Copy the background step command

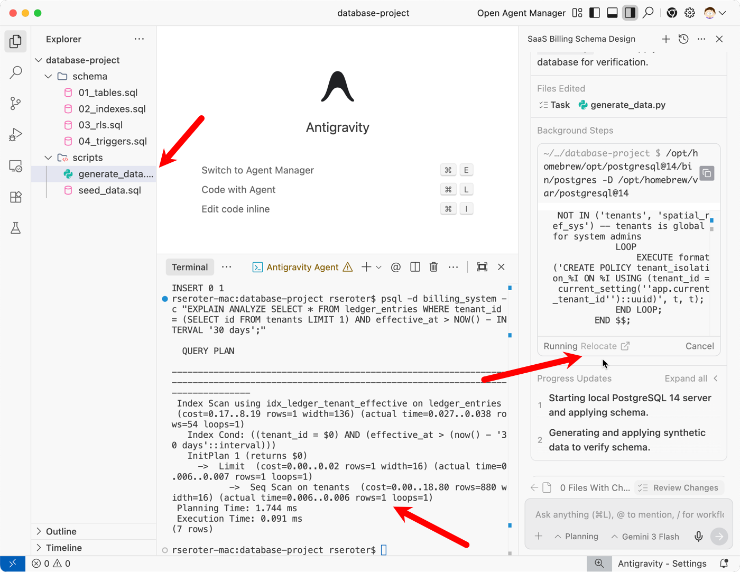707,173
